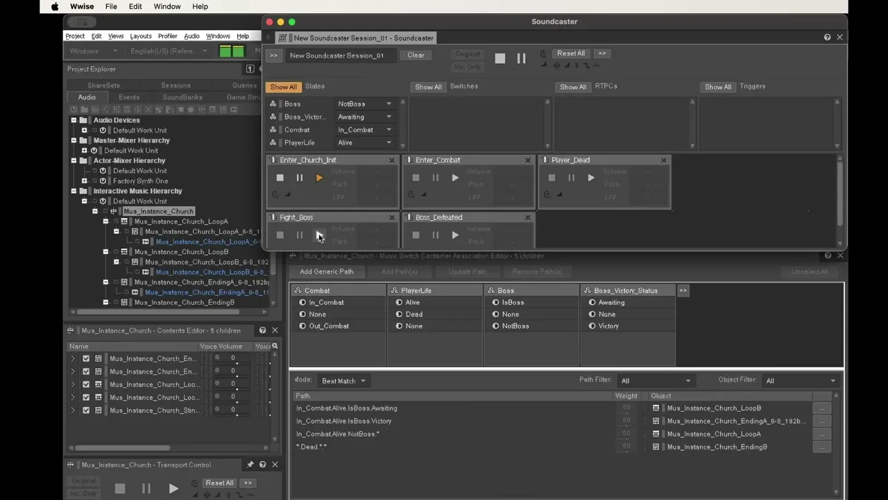
Task: Play the Boss_Defeated event
Action: [455, 235]
